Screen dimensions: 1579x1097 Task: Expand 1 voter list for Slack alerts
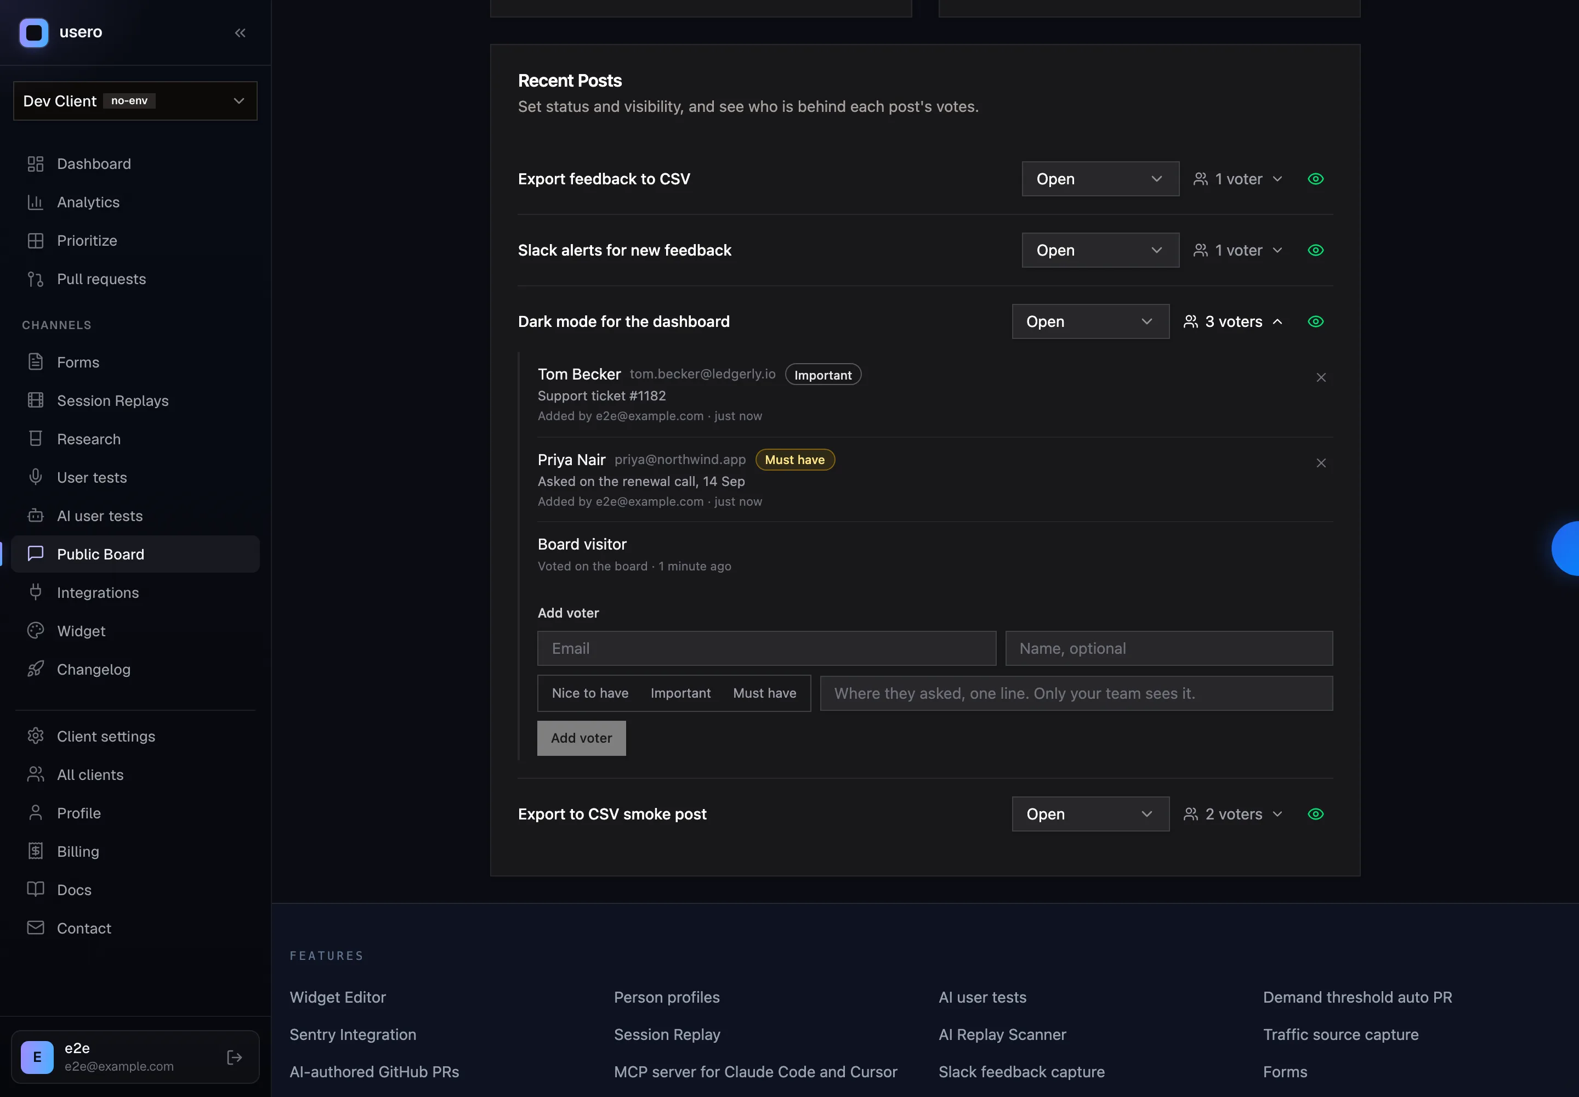point(1238,250)
